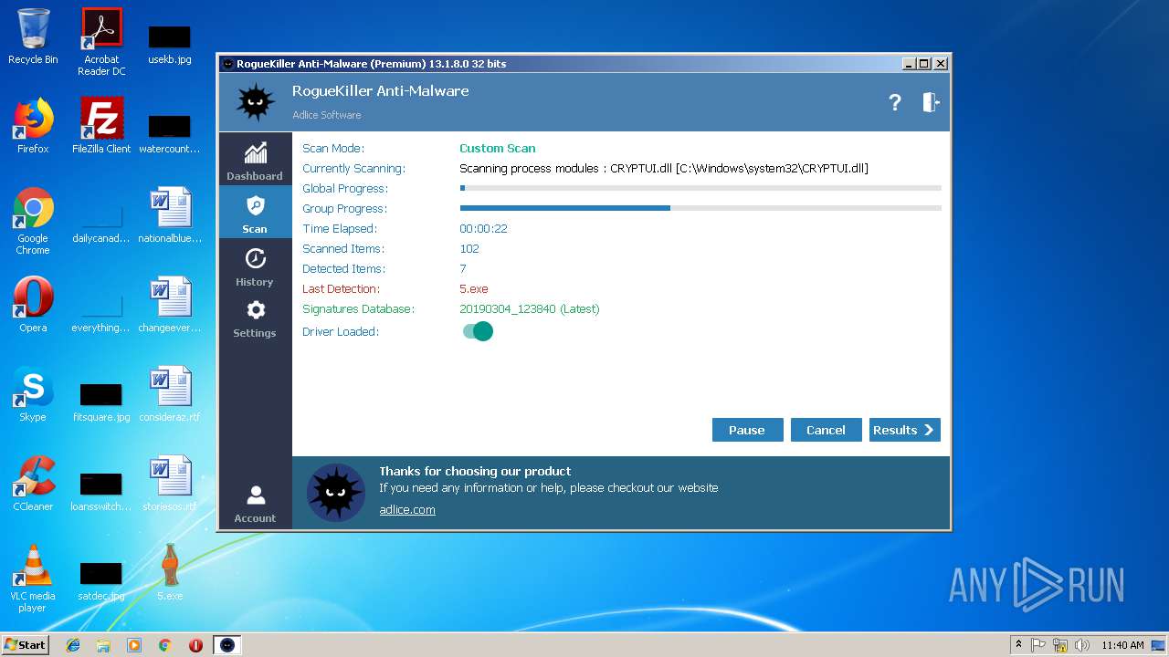The height and width of the screenshot is (657, 1169).
Task: Go to the Settings tab
Action: point(255,318)
